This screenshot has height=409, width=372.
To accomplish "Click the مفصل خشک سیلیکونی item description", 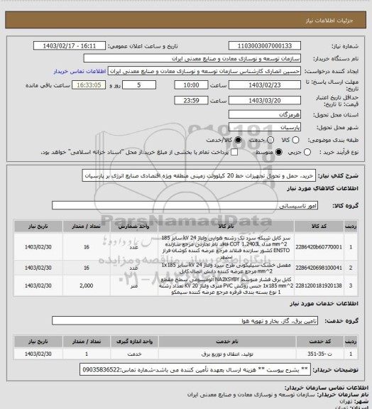I will coord(226,268).
